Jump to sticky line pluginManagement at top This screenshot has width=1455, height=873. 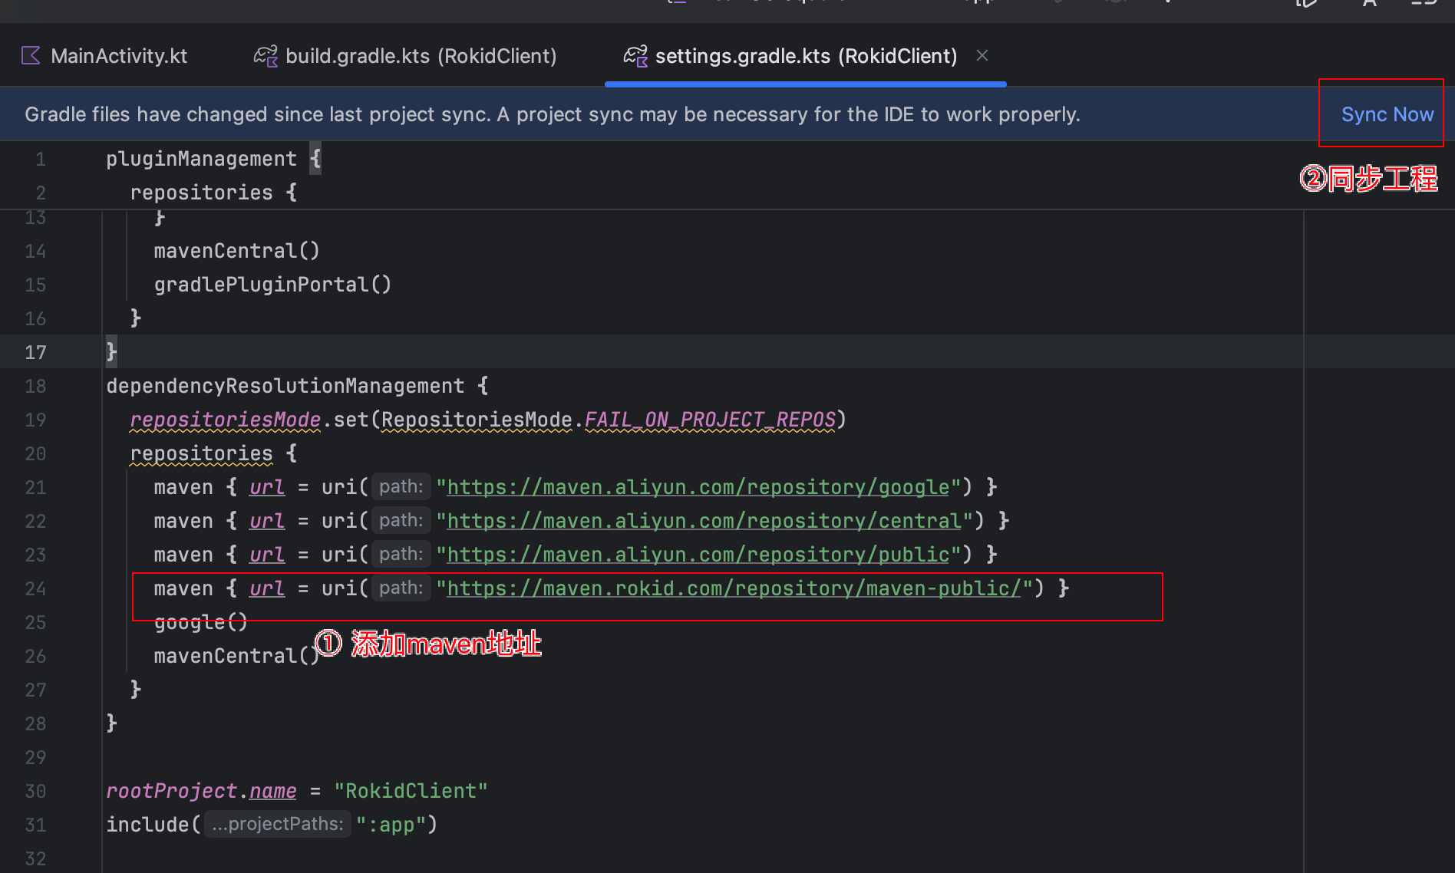[x=201, y=159]
